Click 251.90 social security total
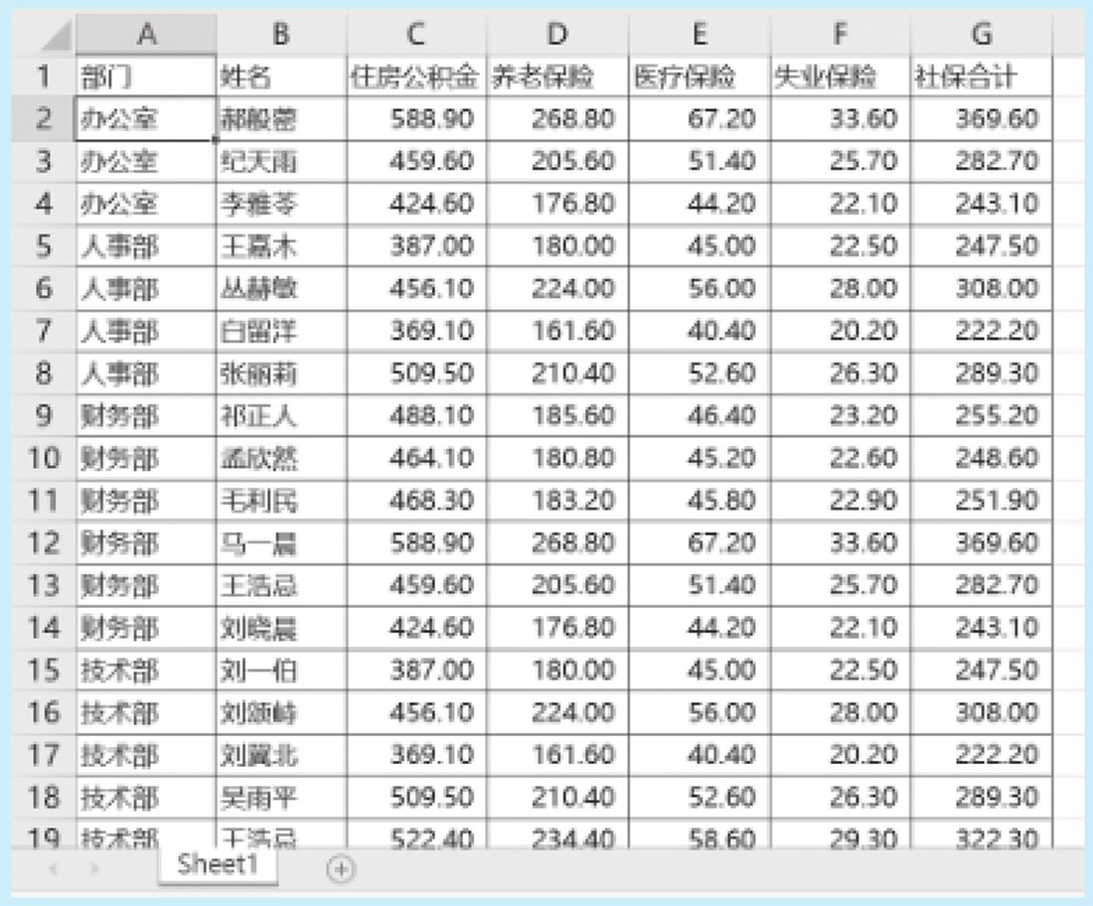1093x906 pixels. click(x=982, y=501)
